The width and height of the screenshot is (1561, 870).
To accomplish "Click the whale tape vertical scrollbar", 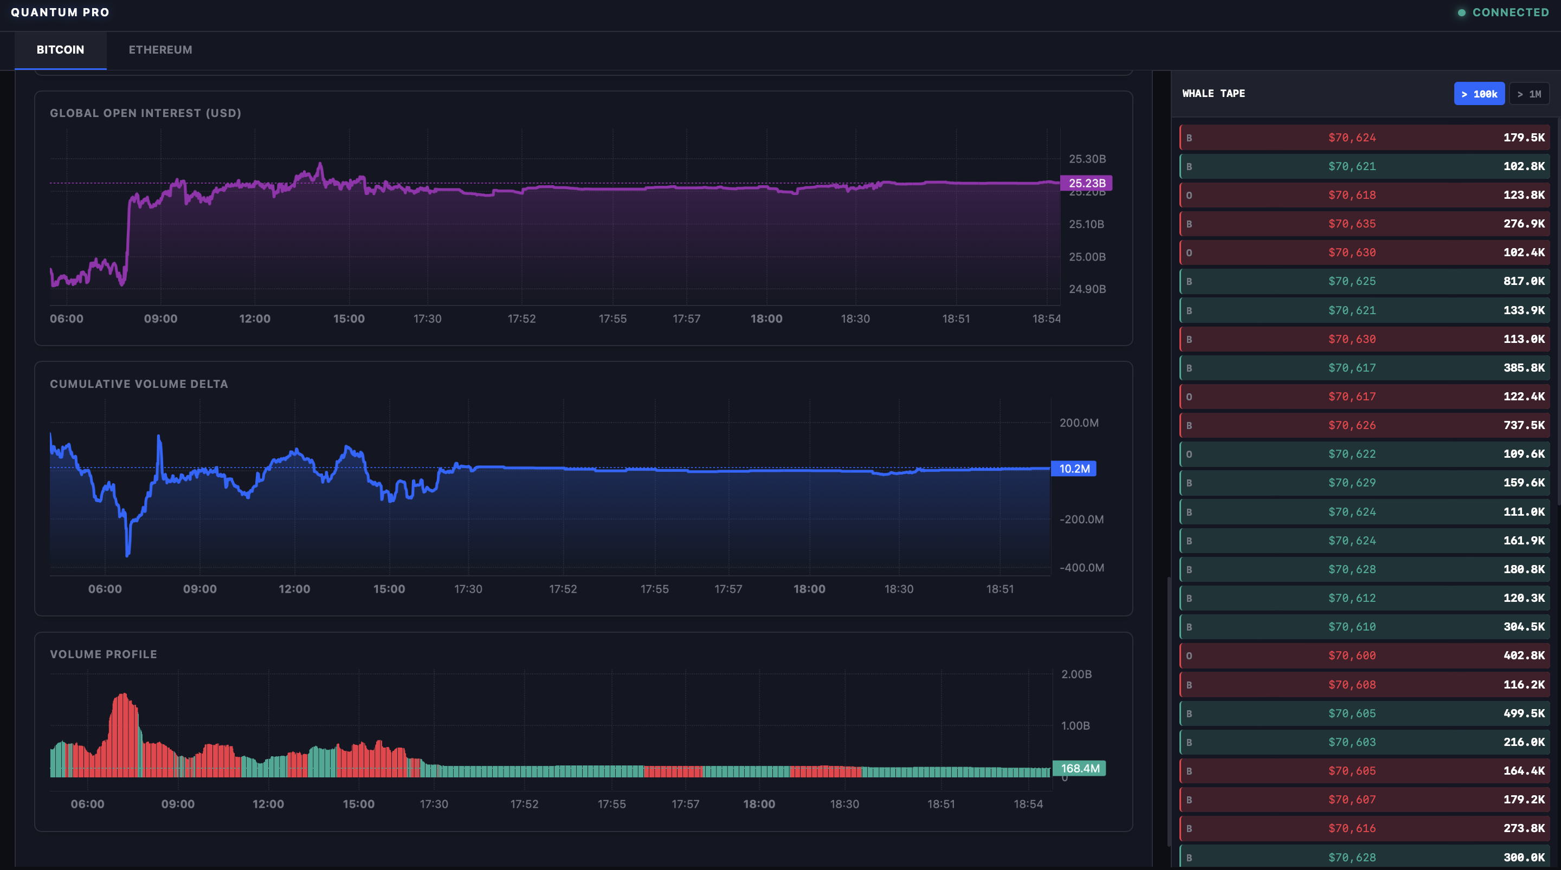I will (1559, 309).
